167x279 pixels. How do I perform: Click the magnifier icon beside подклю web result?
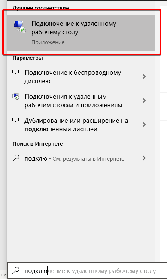(16, 158)
